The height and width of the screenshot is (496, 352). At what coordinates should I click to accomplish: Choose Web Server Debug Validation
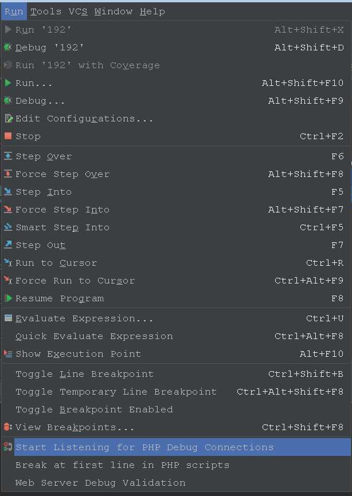pos(176,483)
